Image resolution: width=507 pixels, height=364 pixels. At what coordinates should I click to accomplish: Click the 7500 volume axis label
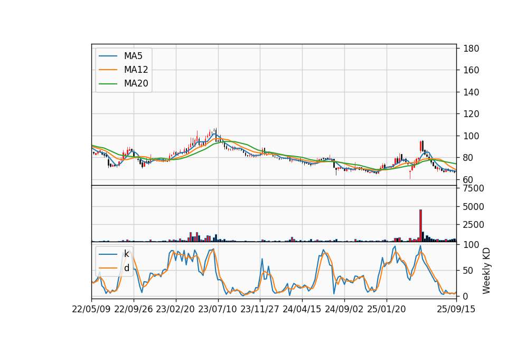[474, 188]
